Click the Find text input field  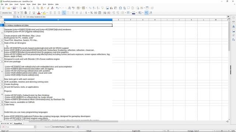20,127
